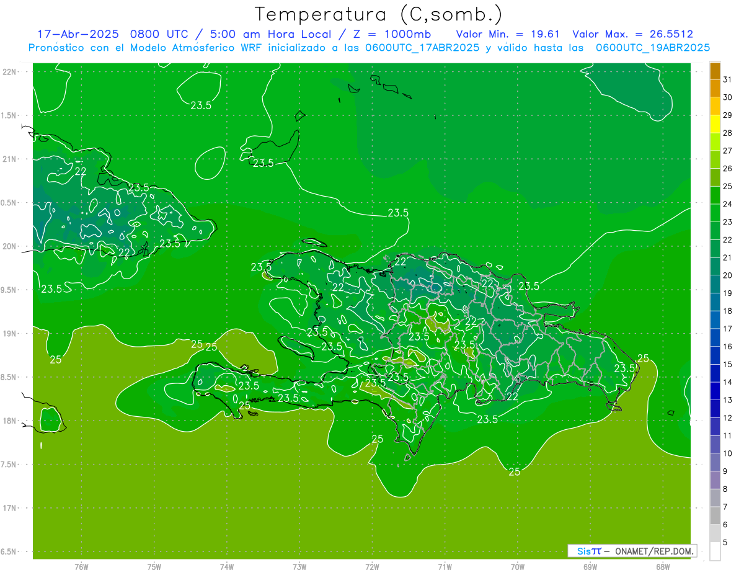744x575 pixels.
Task: Click the '72W' longitude axis label
Action: pos(372,566)
